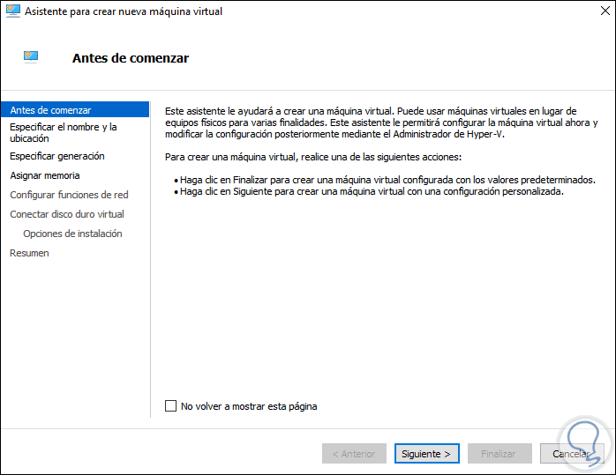The image size is (616, 475).
Task: Select the 'Configurar funciones de red' step
Action: (x=69, y=195)
